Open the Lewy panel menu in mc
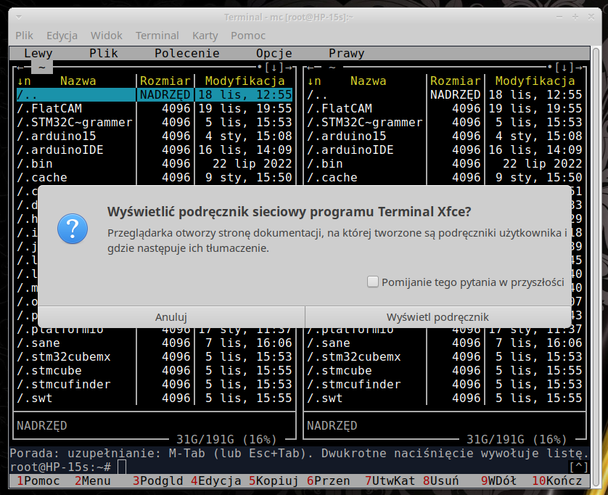608x495 pixels. pyautogui.click(x=38, y=54)
